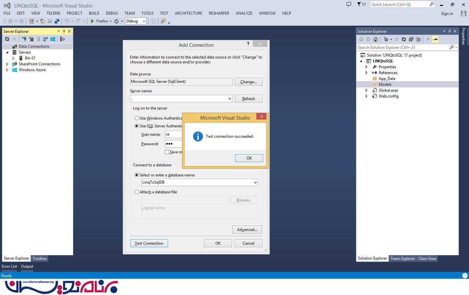469x295 pixels.
Task: Expand the SharePoint Connections node
Action: coord(7,64)
